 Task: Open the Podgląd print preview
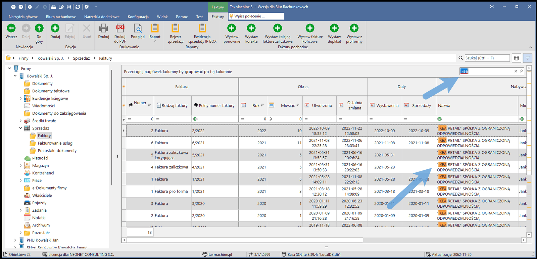[138, 29]
